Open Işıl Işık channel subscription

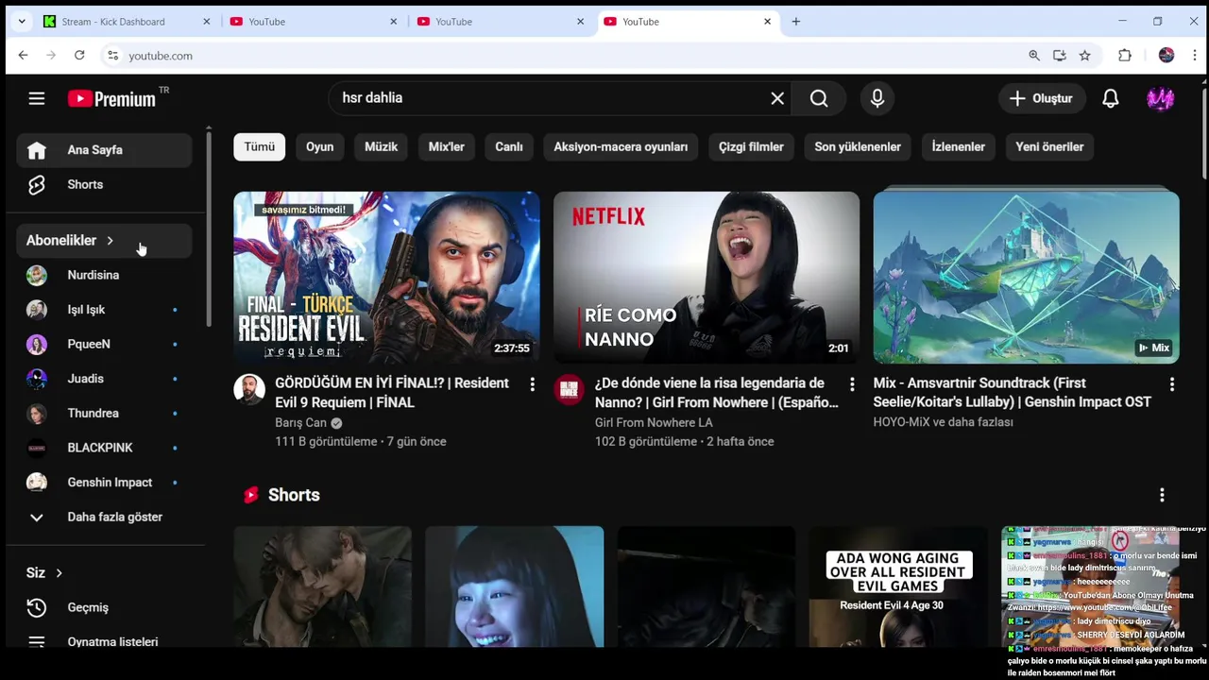pos(104,310)
